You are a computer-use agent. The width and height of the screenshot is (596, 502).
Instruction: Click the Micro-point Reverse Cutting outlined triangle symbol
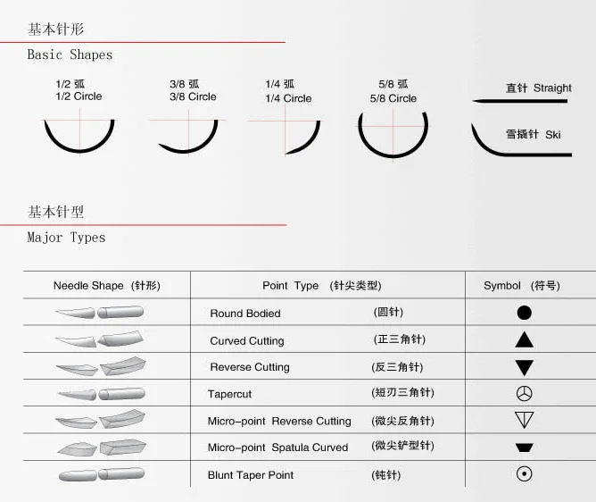(524, 421)
